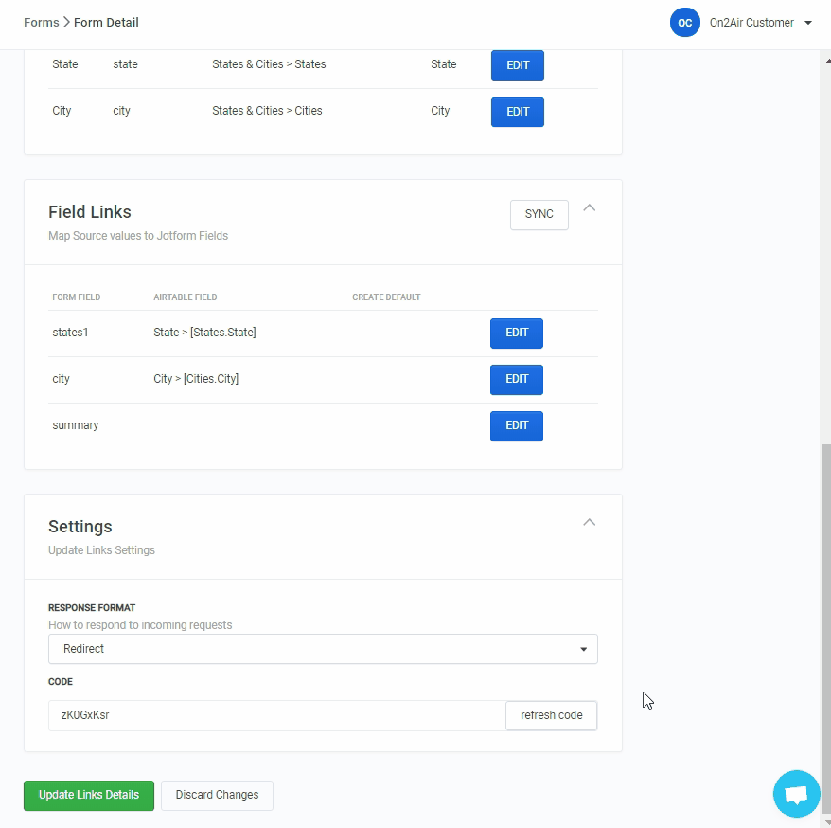
Task: Collapse the Field Links section chevron
Action: pyautogui.click(x=589, y=207)
